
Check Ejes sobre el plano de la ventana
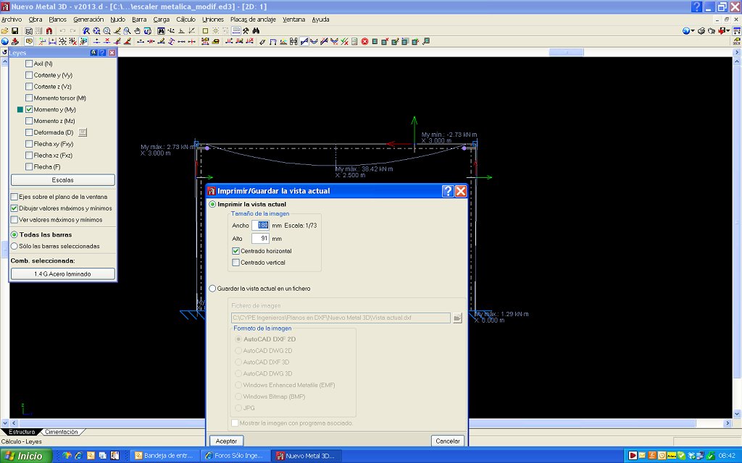[14, 197]
